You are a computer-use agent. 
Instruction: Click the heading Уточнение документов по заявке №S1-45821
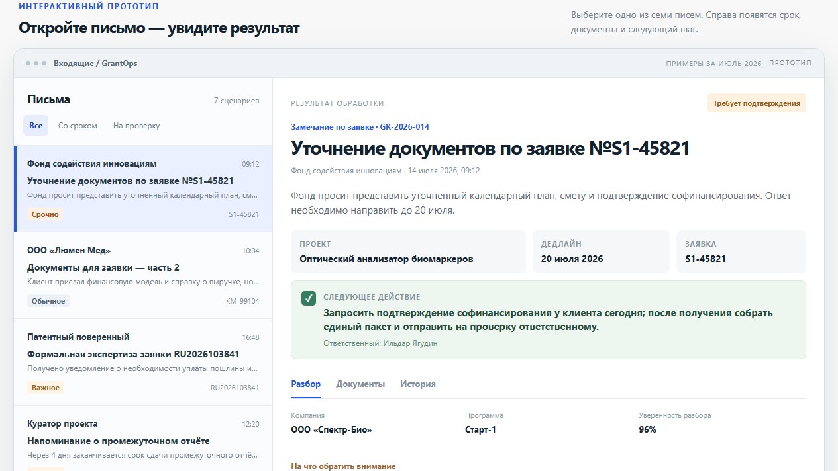pos(490,148)
